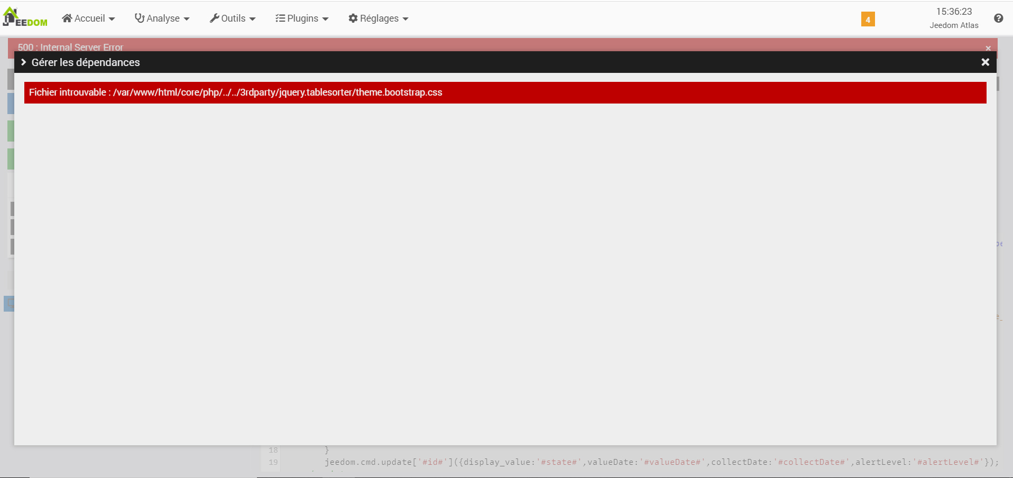Close the Gérer les dépendances dialog
The image size is (1013, 478).
(985, 62)
